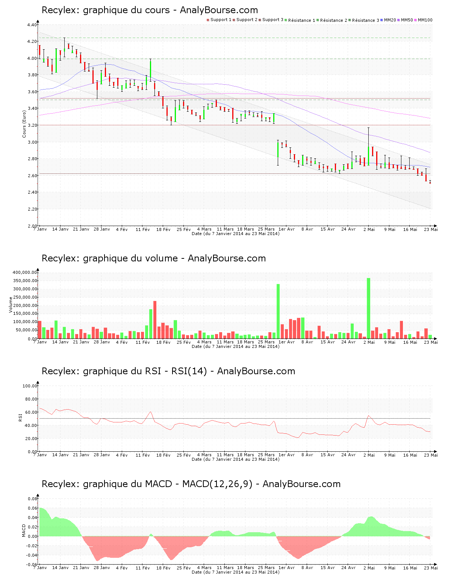The width and height of the screenshot is (451, 583).
Task: Click the tall red volume bar in mid-February
Action: (155, 320)
